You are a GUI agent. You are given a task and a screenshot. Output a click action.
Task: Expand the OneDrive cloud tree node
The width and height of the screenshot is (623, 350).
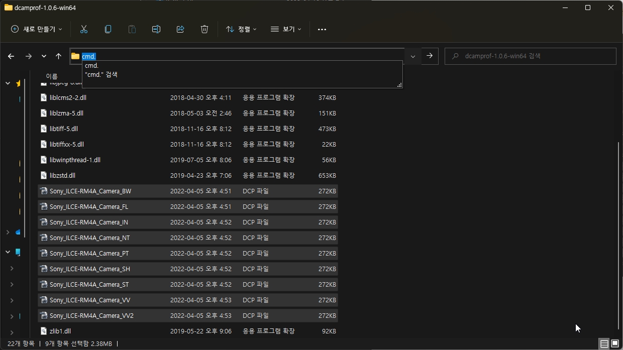click(x=8, y=232)
